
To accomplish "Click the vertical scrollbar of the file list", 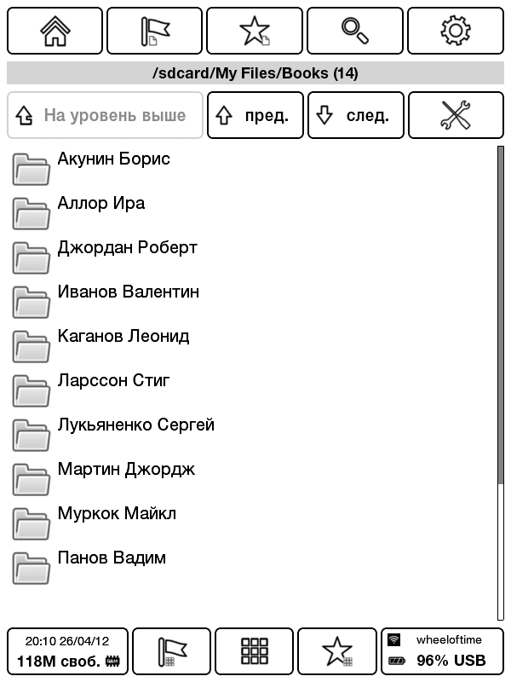I will click(501, 383).
